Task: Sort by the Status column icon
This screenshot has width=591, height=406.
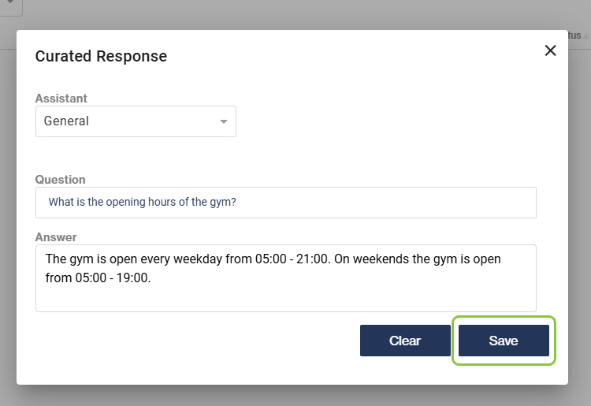Action: (x=585, y=36)
